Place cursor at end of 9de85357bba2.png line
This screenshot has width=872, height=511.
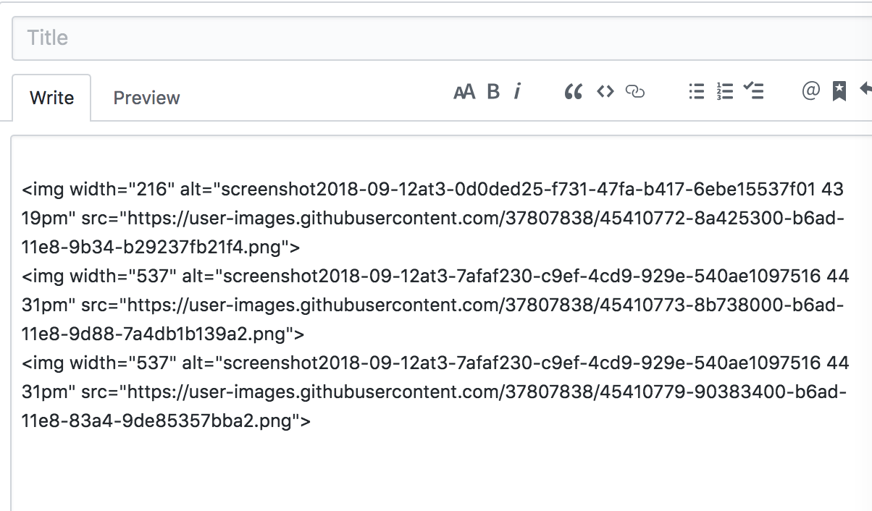click(x=313, y=421)
